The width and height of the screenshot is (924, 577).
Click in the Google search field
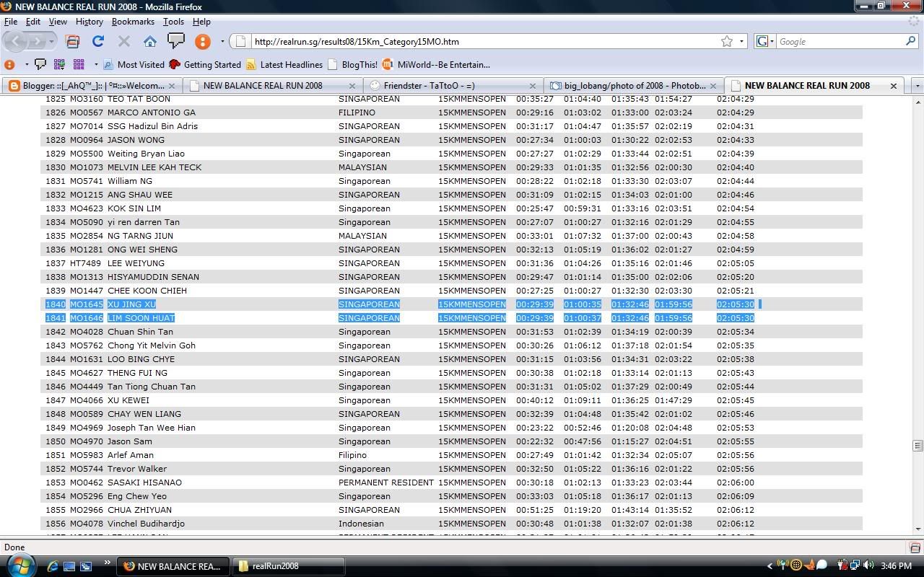(x=837, y=41)
